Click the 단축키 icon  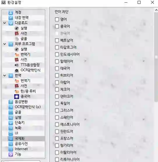click(11, 123)
